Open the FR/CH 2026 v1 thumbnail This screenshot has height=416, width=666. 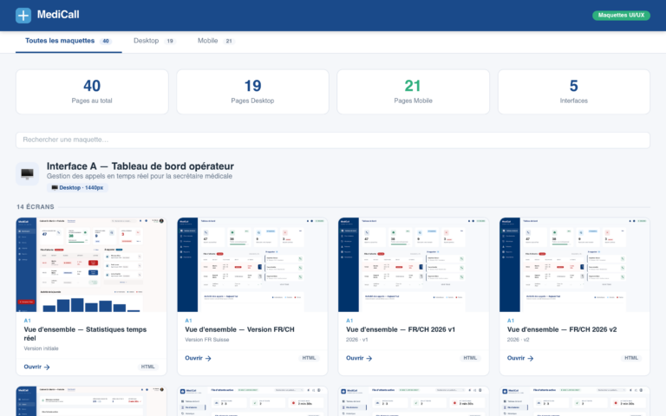pos(414,265)
